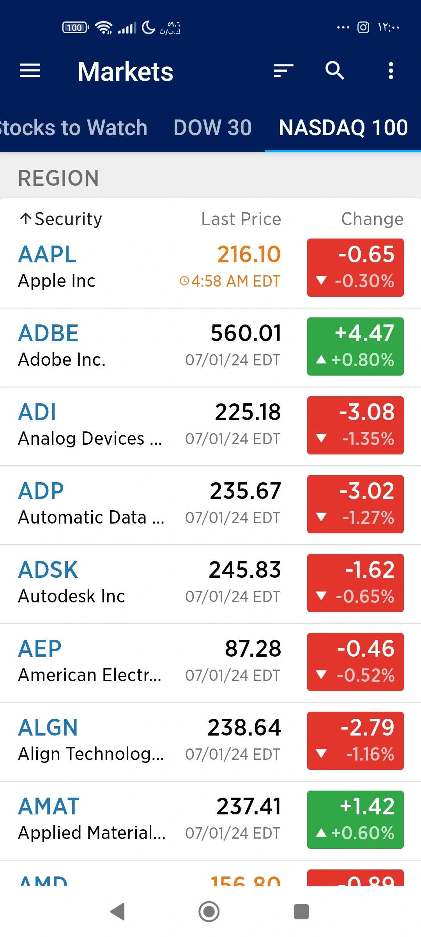Sort list by Last Price column

click(x=241, y=219)
